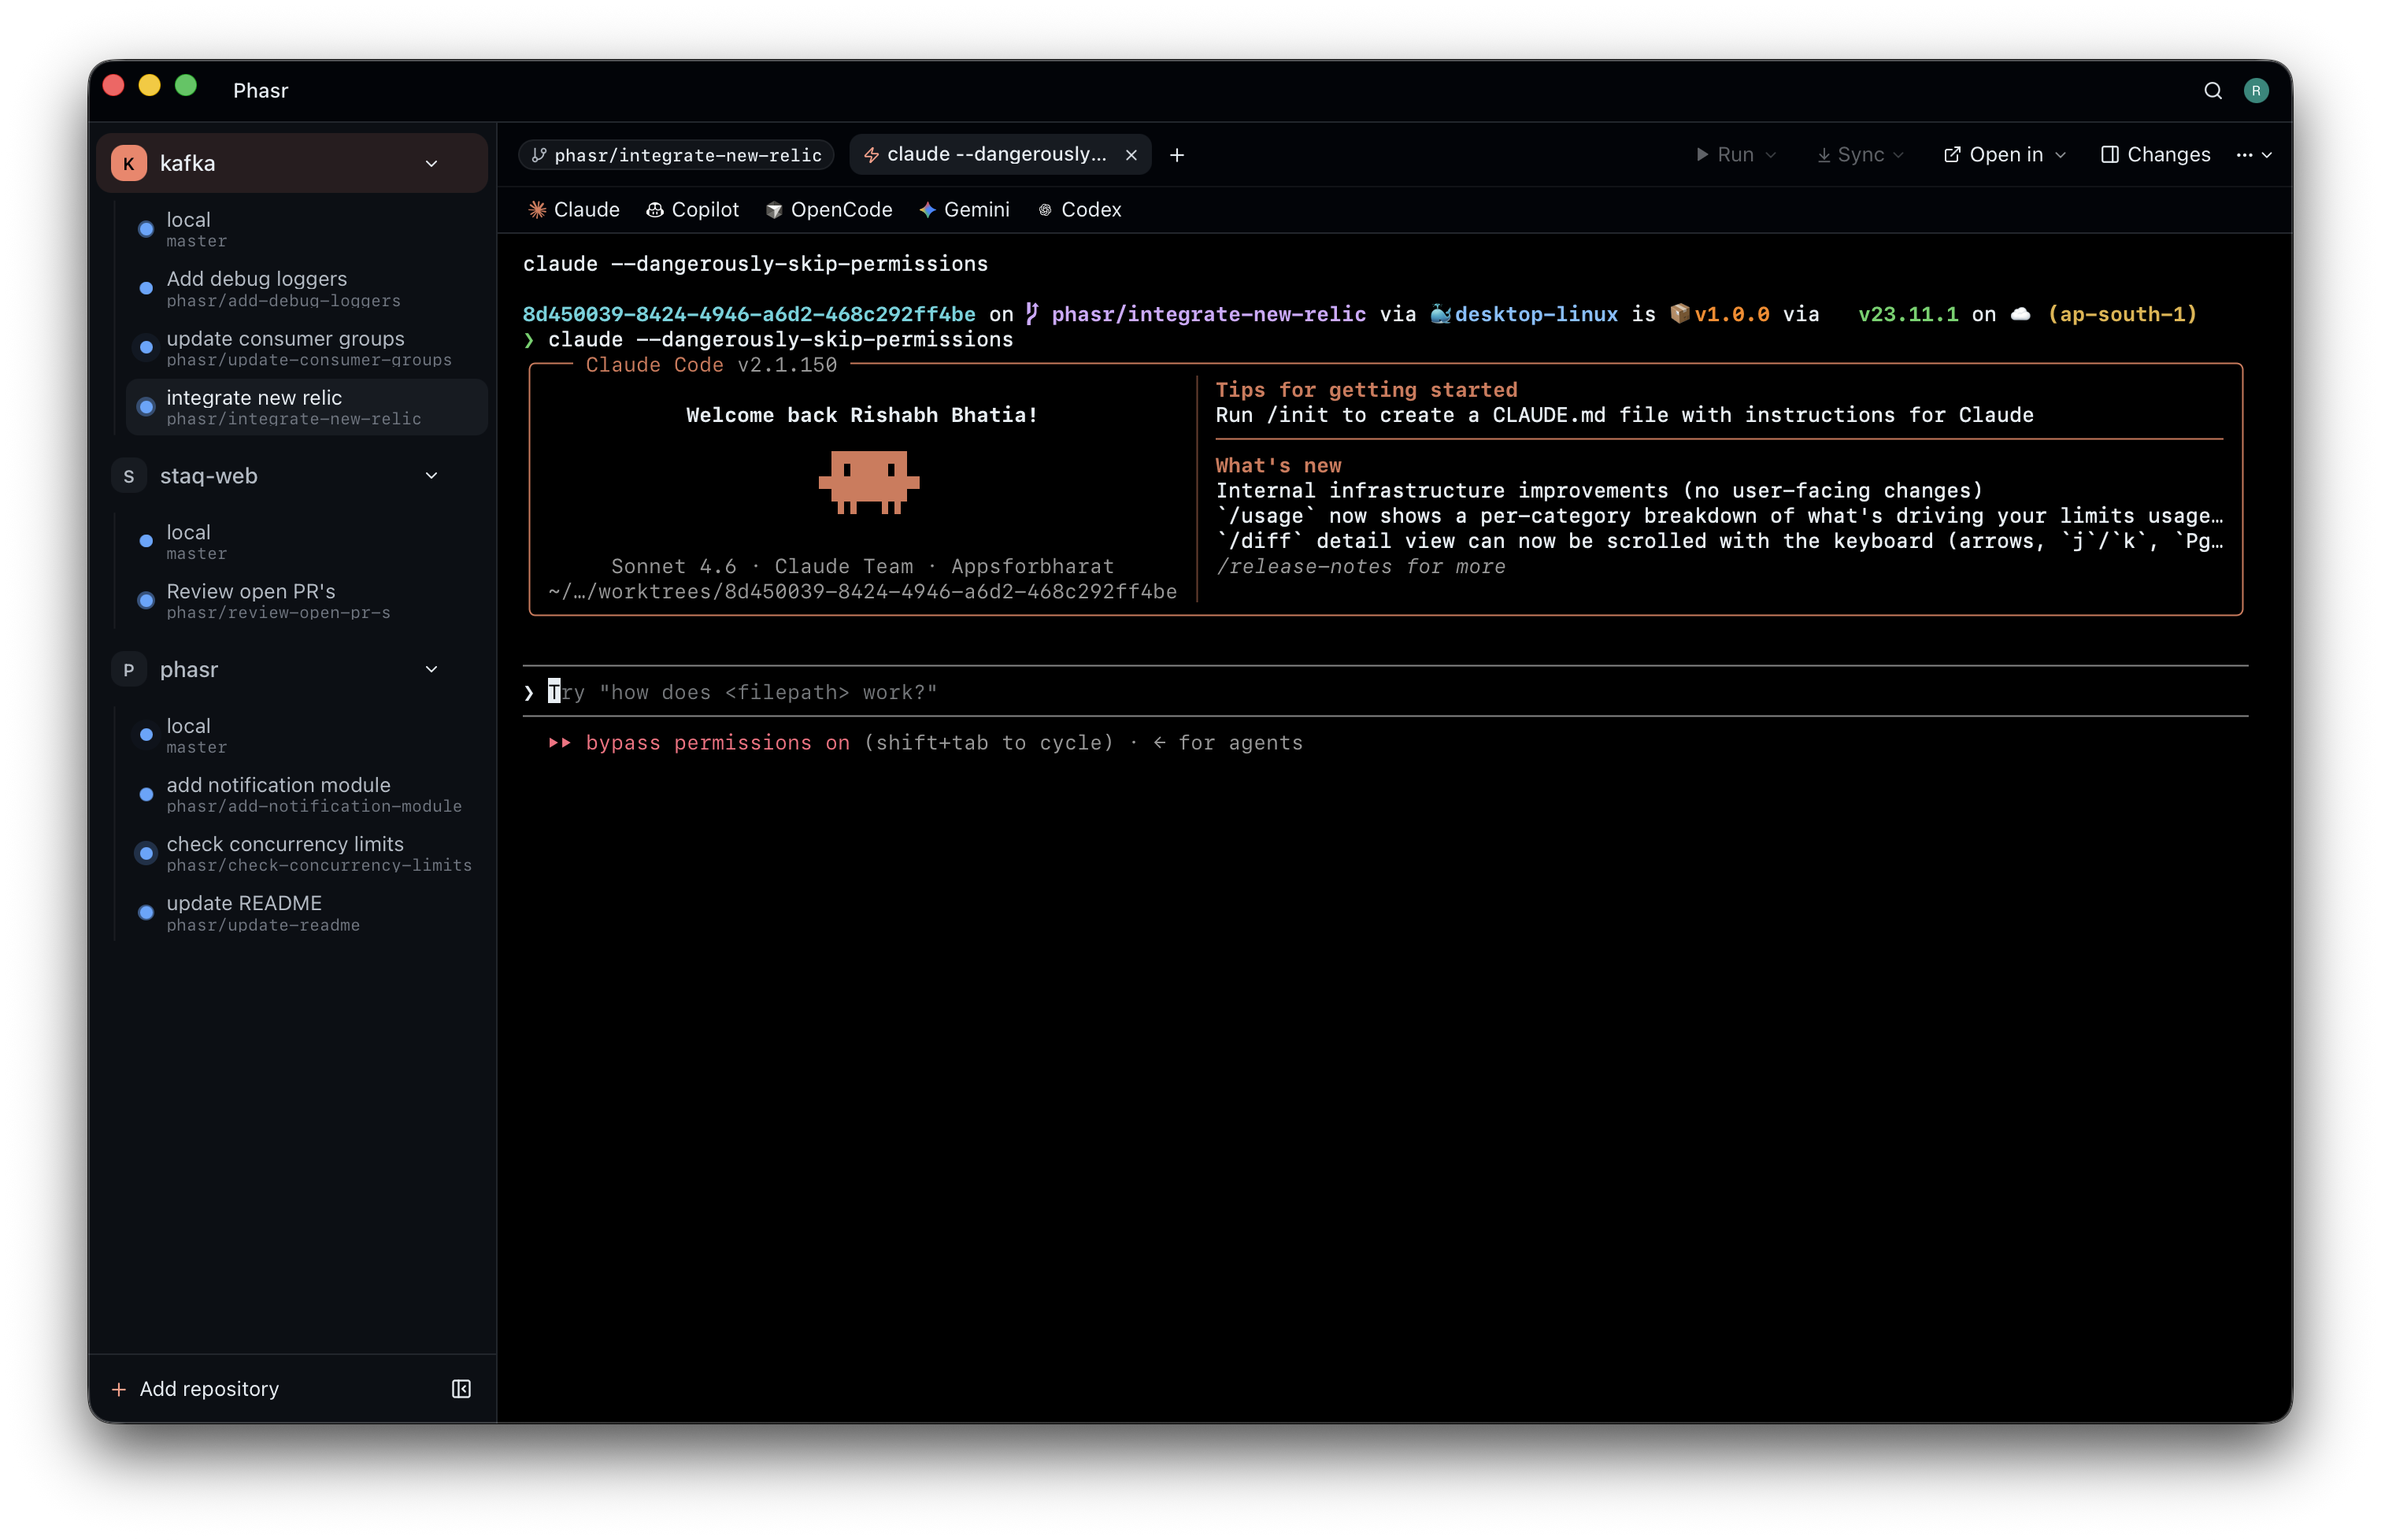Switch to phasr/integrate-new-relic branch tab
Viewport: 2381px width, 1540px height.
pyautogui.click(x=677, y=155)
